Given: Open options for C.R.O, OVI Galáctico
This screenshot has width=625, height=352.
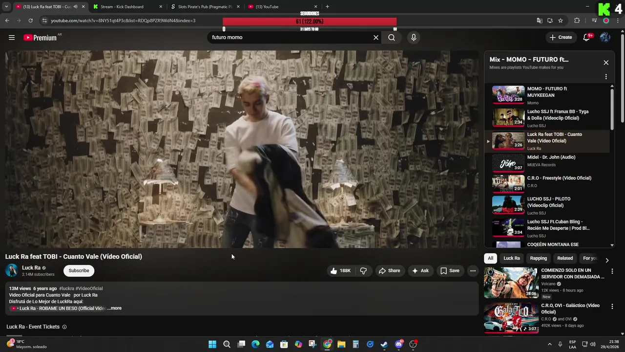Looking at the screenshot, I should click(612, 307).
